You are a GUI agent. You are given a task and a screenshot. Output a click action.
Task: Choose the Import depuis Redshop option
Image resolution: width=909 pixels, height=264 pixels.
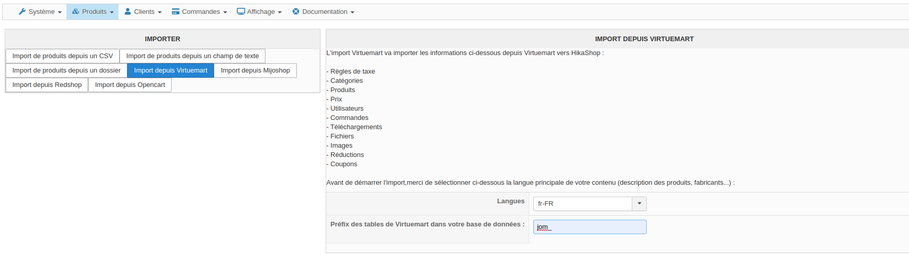pos(47,85)
